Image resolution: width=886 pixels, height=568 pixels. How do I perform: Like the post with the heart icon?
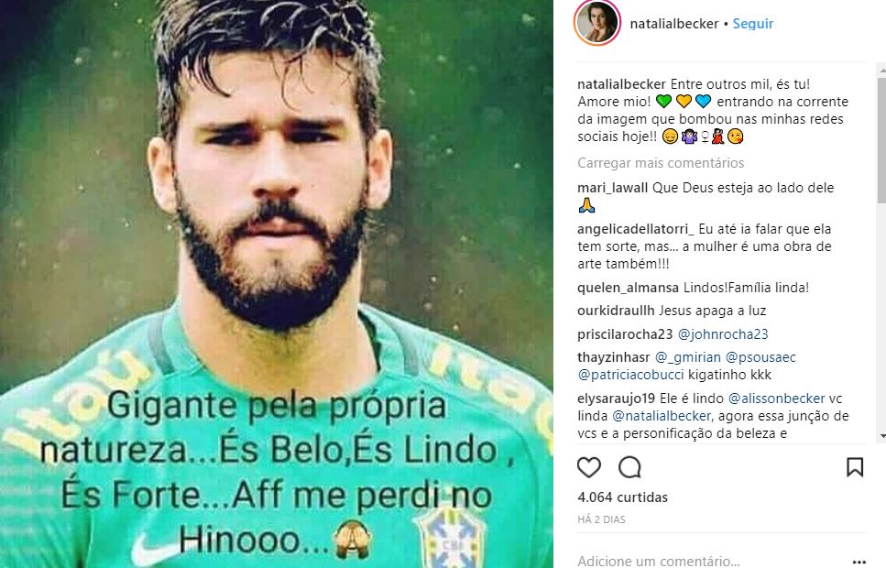pos(589,467)
